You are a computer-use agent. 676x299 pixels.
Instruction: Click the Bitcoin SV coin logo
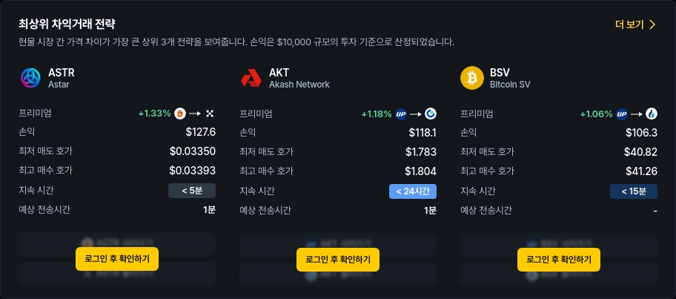472,78
